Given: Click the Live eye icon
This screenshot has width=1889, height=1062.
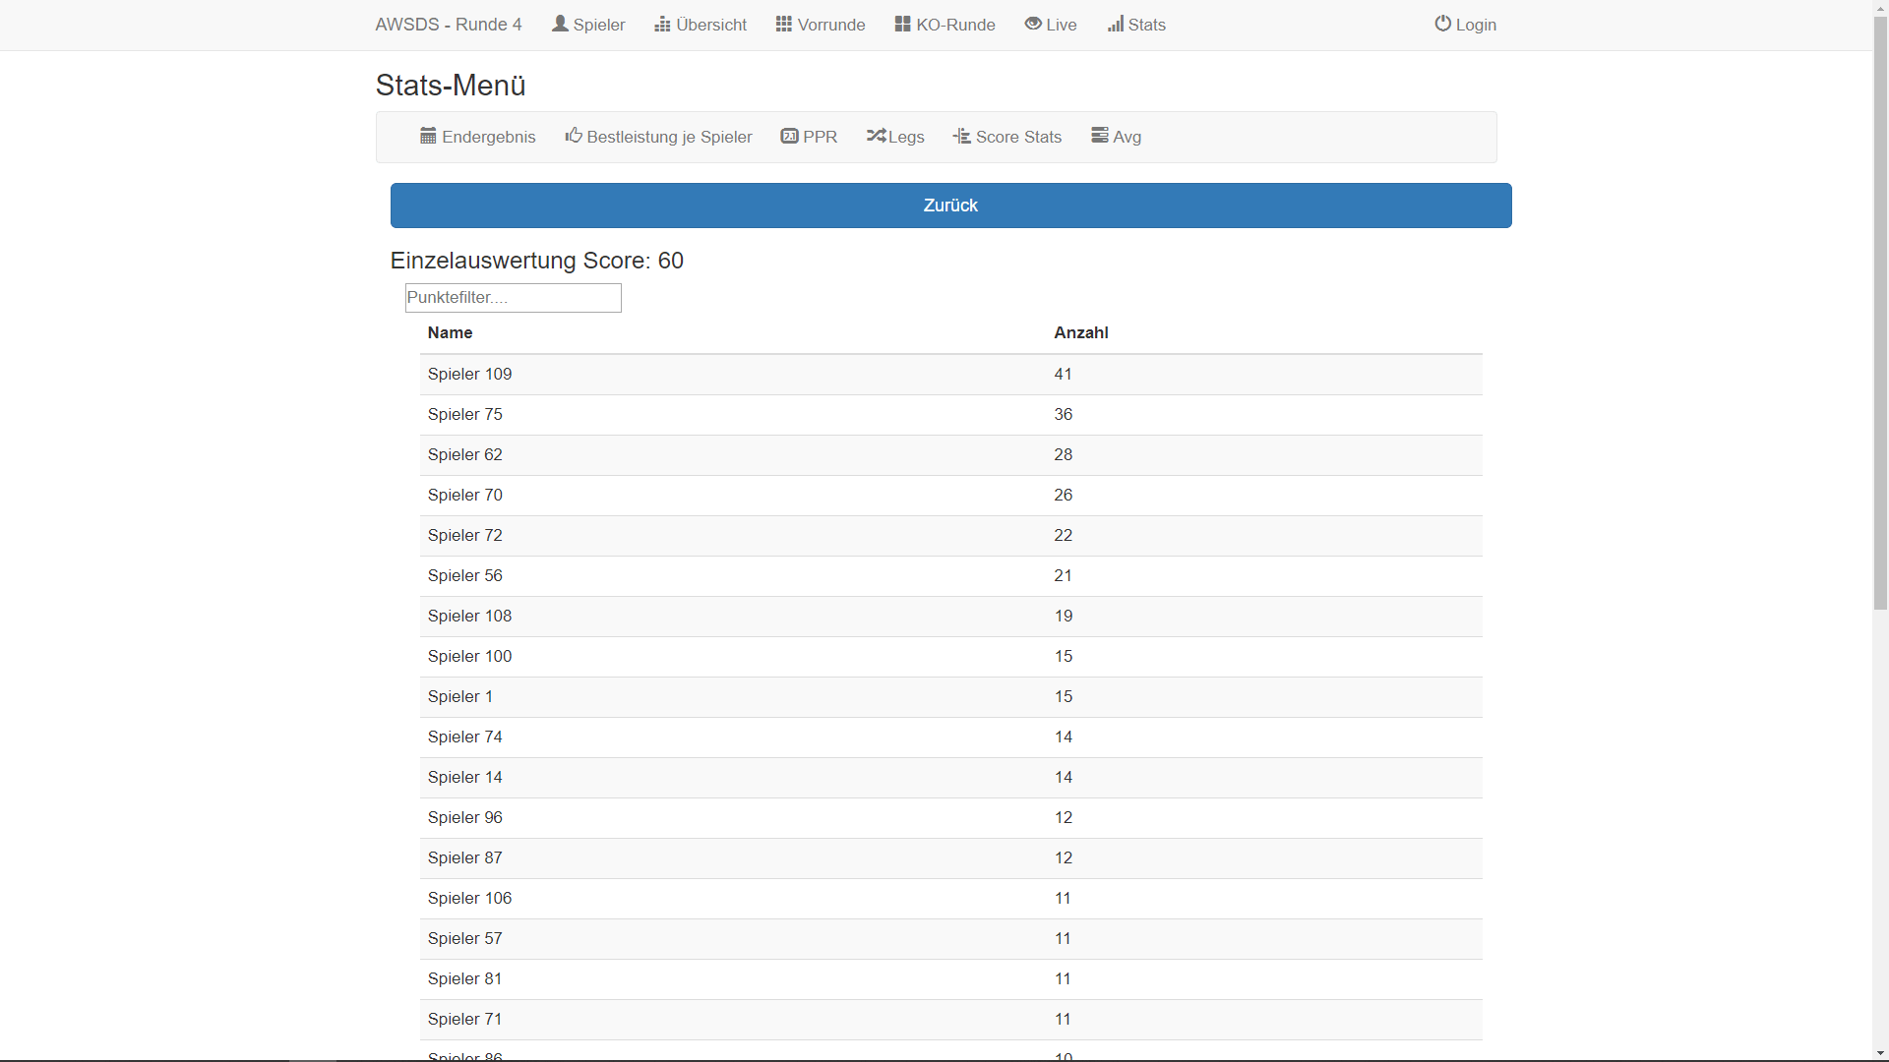Looking at the screenshot, I should pos(1033,24).
